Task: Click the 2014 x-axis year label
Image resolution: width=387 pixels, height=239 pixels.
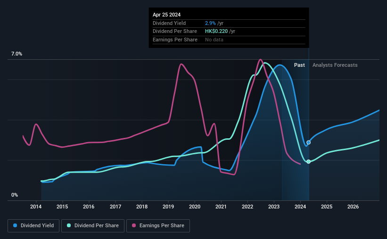Action: point(36,207)
